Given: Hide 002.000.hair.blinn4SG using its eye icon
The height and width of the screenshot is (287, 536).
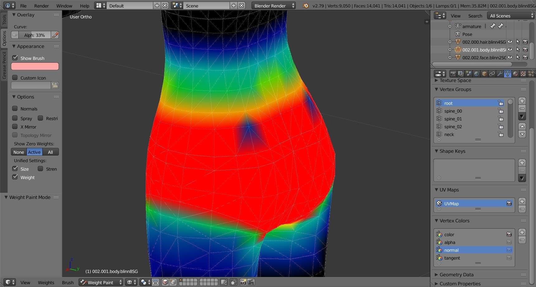Looking at the screenshot, I should tap(510, 42).
